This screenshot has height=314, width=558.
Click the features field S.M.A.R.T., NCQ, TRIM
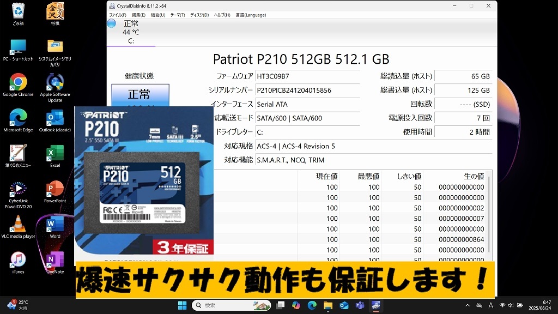[x=374, y=160]
